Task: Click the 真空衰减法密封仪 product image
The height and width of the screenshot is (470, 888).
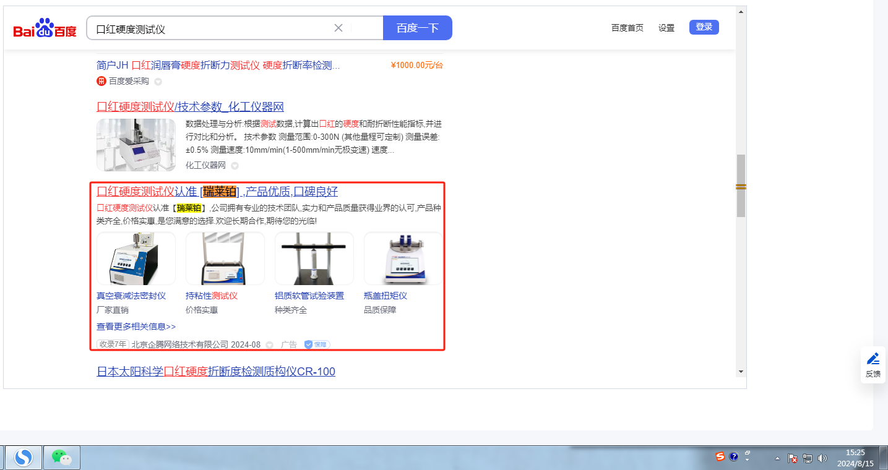Action: pos(136,258)
